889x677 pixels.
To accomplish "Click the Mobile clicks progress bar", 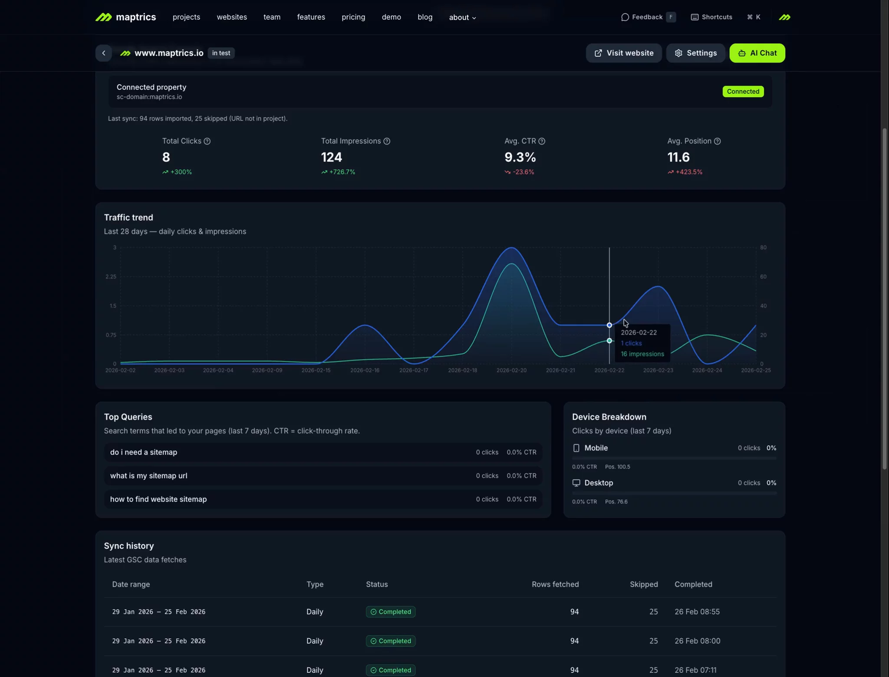I will (674, 458).
